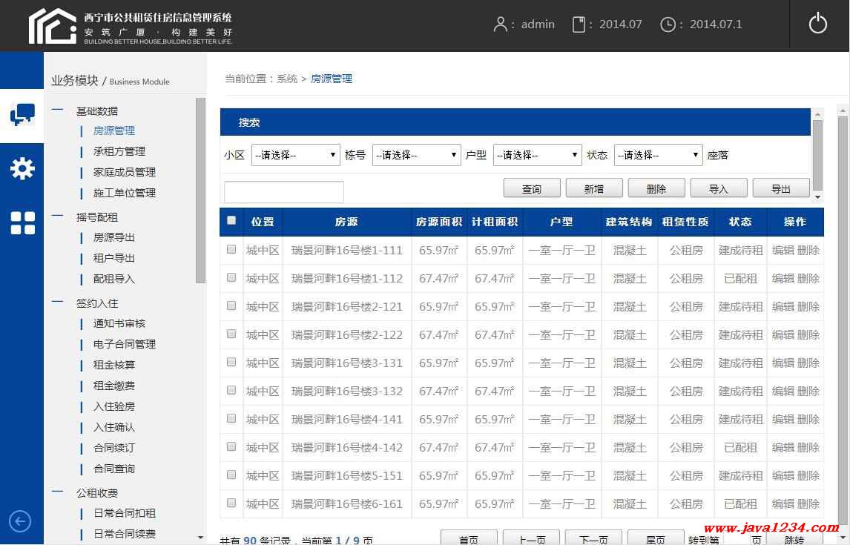Click the 查询 button

532,188
